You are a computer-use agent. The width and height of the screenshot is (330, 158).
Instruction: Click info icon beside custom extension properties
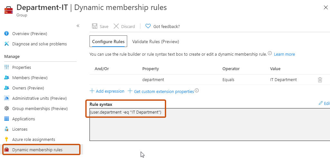197,91
